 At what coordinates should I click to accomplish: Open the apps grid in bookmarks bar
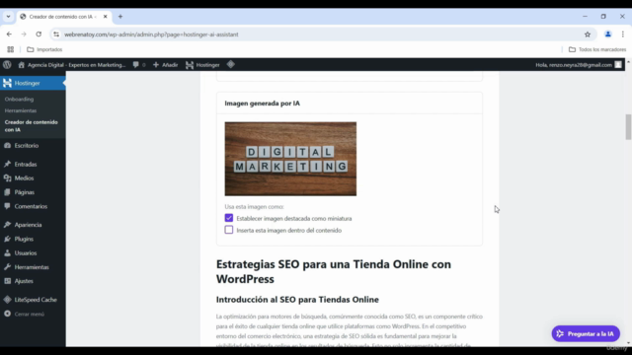pos(11,49)
